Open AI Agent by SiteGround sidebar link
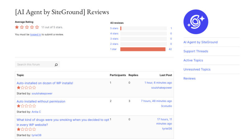Viewport: 248px width, 139px height. pos(200,42)
